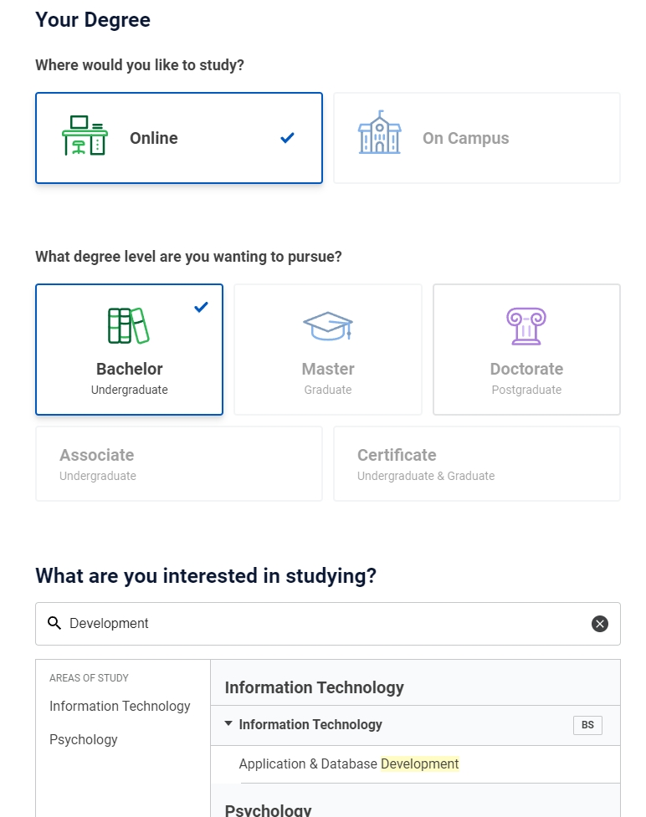
Task: Select the Associate degree level
Action: point(179,464)
